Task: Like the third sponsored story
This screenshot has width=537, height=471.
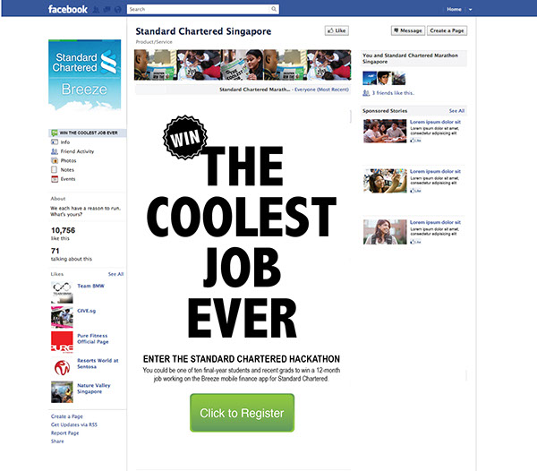Action: [x=415, y=242]
